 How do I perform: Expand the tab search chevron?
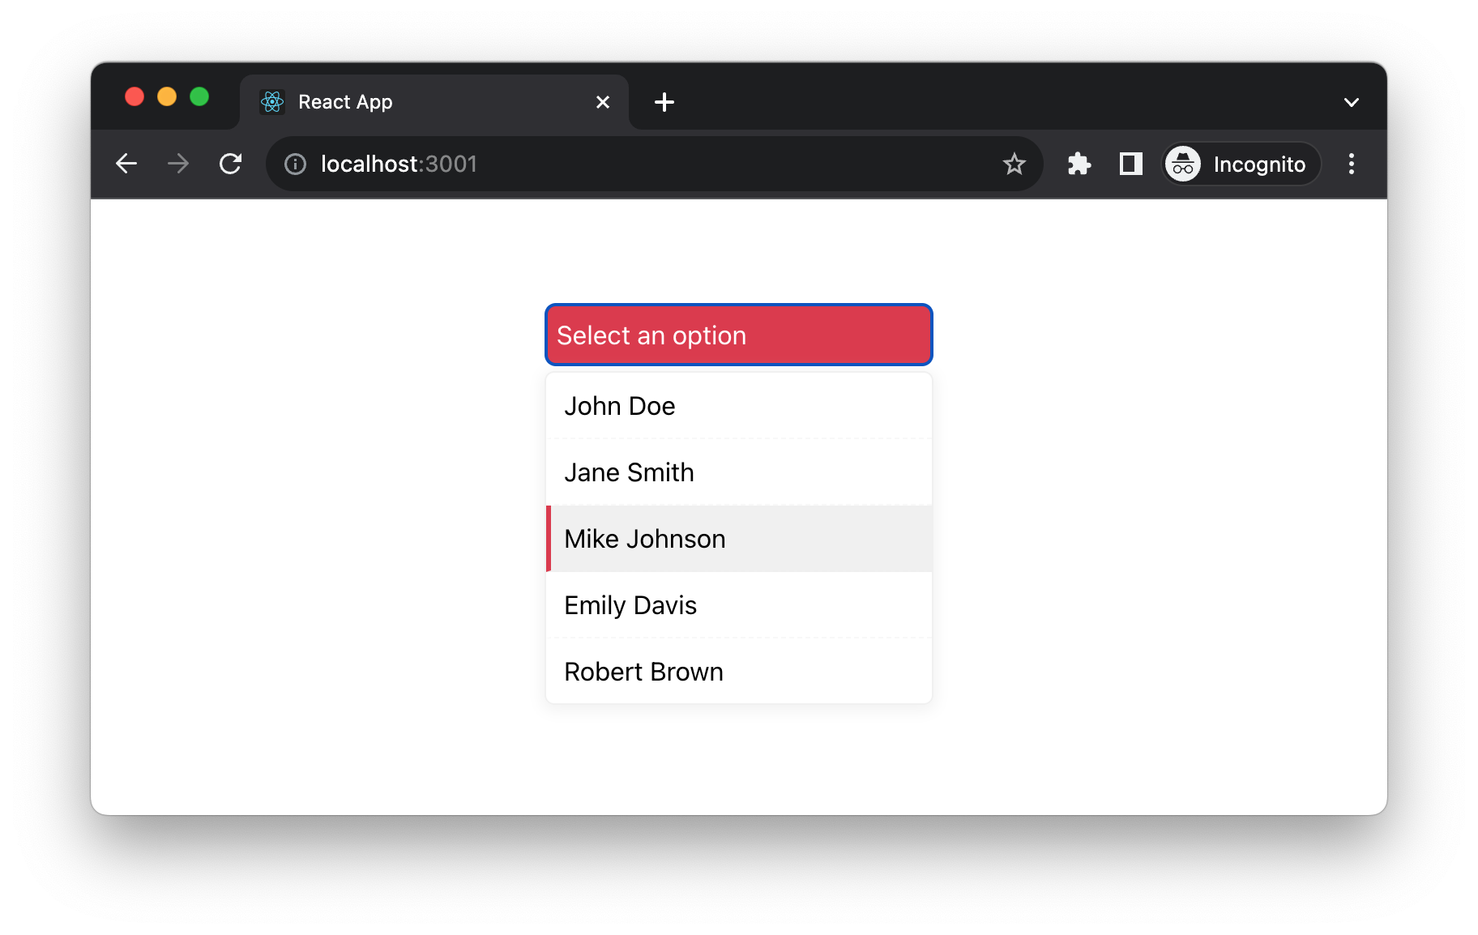point(1351,102)
